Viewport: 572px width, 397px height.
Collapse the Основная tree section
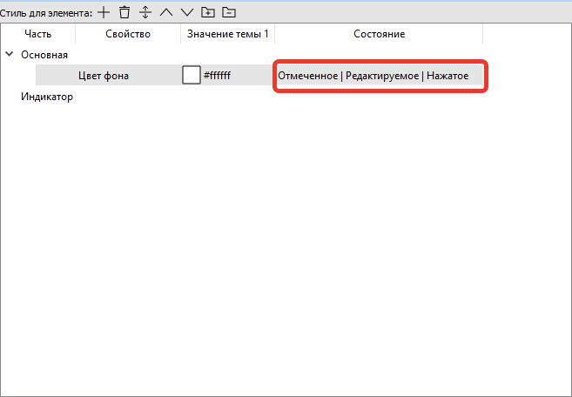(10, 55)
